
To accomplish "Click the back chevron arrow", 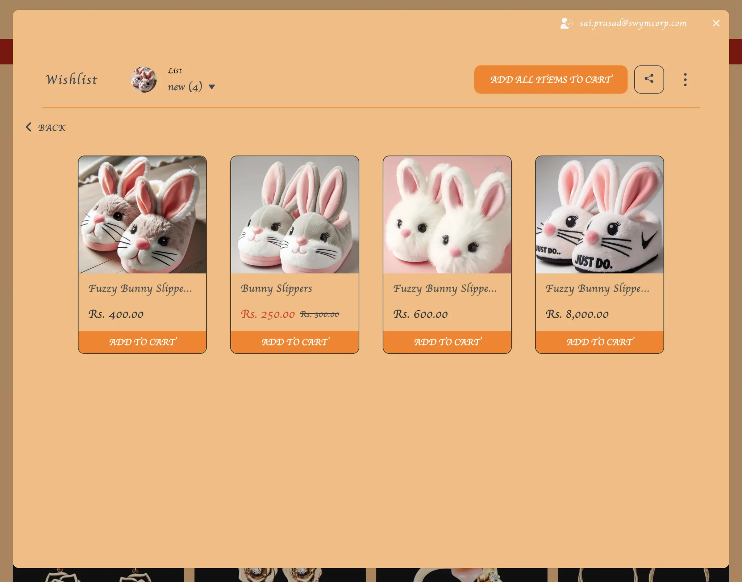I will point(29,127).
